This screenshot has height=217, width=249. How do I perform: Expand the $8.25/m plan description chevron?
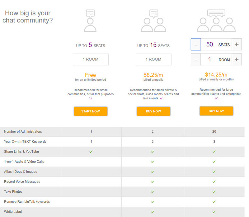click(161, 99)
